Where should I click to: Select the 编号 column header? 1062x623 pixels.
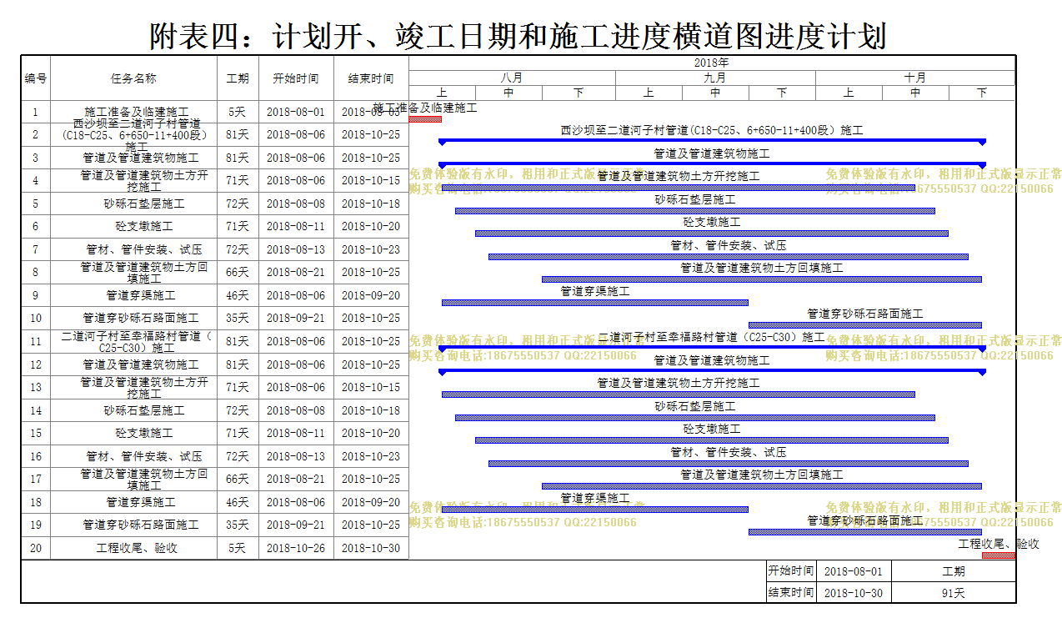(36, 78)
